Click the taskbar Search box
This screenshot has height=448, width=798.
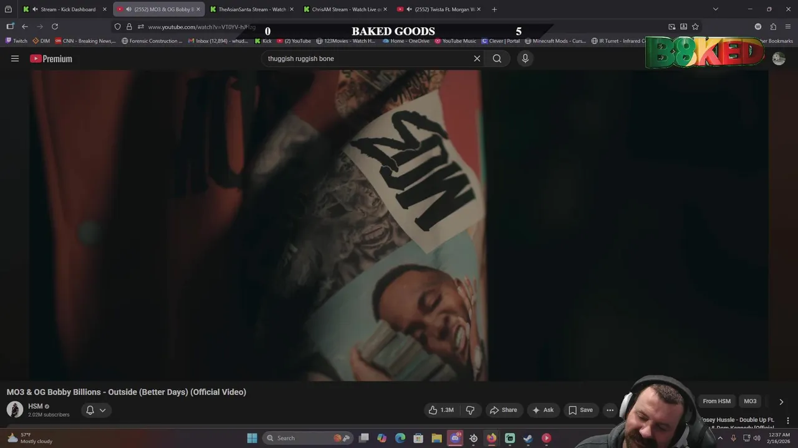pos(307,438)
